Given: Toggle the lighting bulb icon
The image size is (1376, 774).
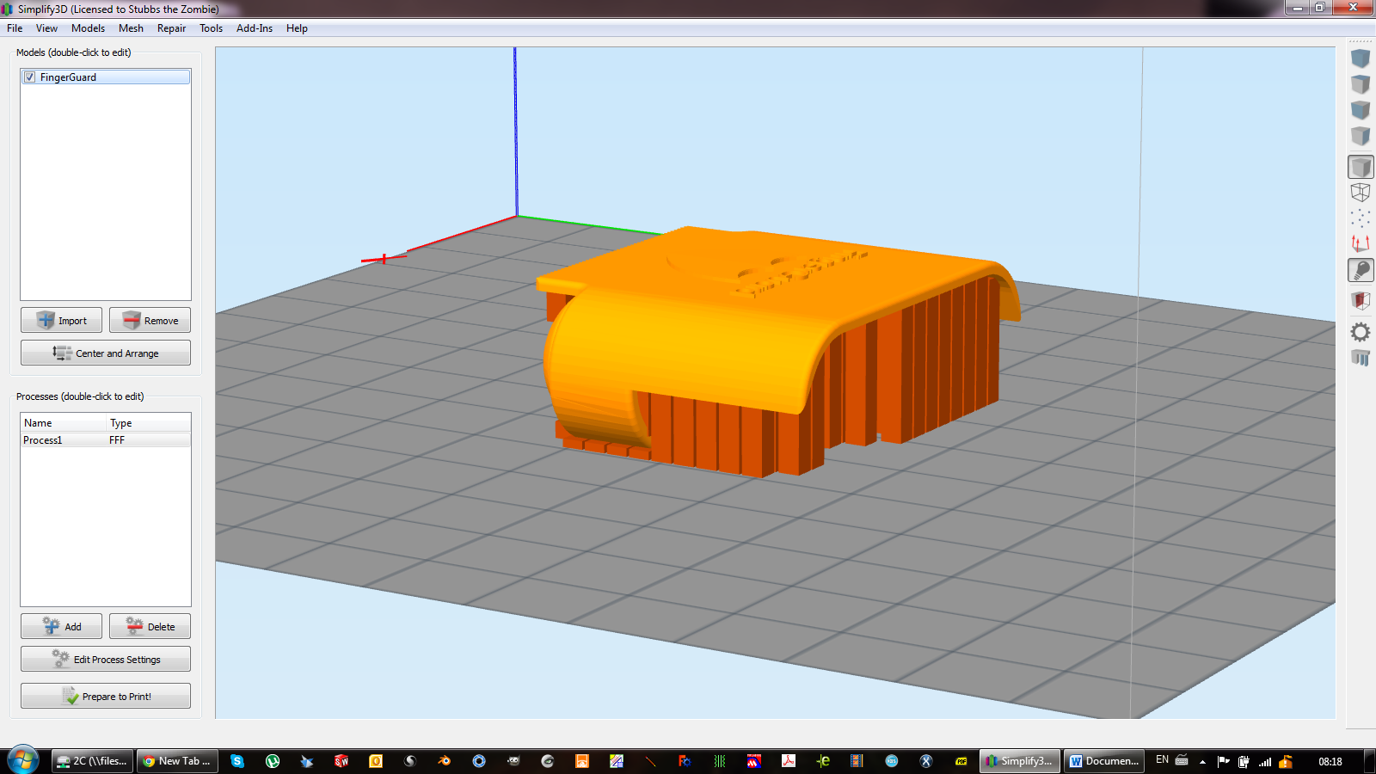Looking at the screenshot, I should [1361, 271].
